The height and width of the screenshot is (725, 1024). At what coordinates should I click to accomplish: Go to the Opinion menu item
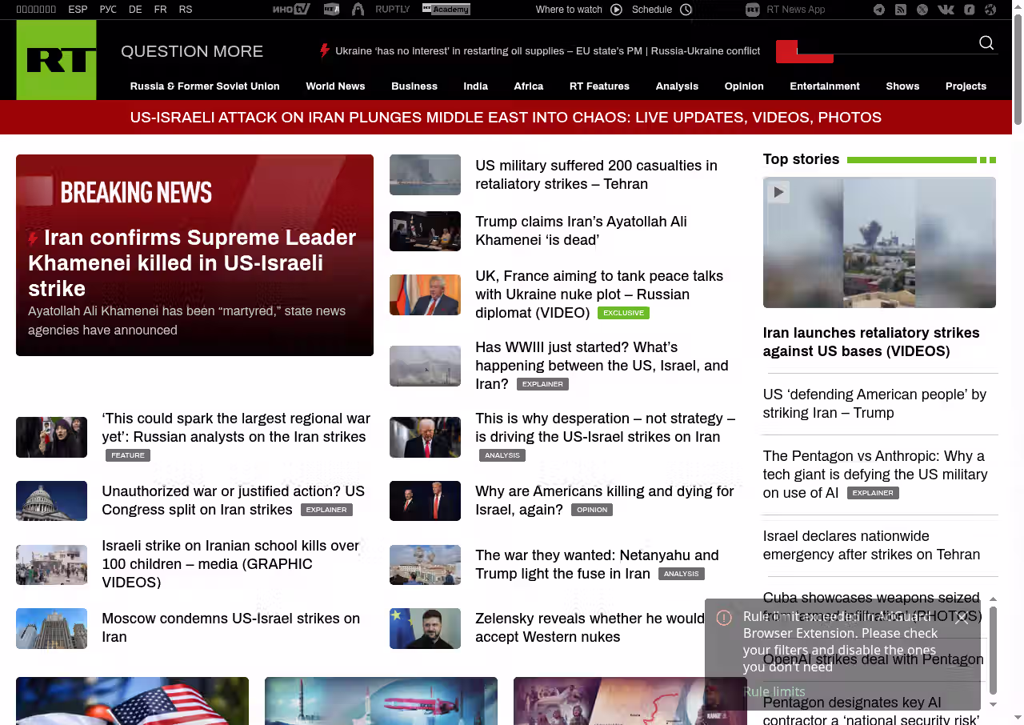tap(743, 86)
